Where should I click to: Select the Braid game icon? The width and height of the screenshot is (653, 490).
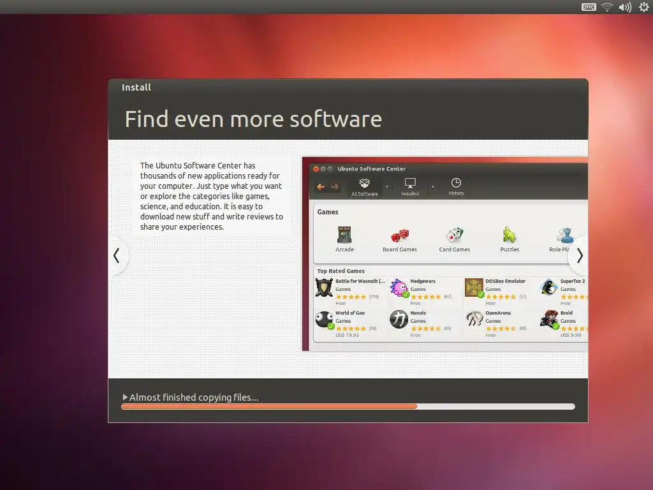[549, 319]
